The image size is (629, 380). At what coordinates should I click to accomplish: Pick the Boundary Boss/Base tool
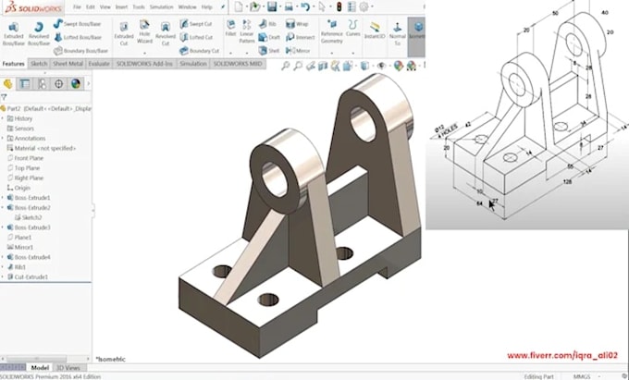pyautogui.click(x=80, y=51)
